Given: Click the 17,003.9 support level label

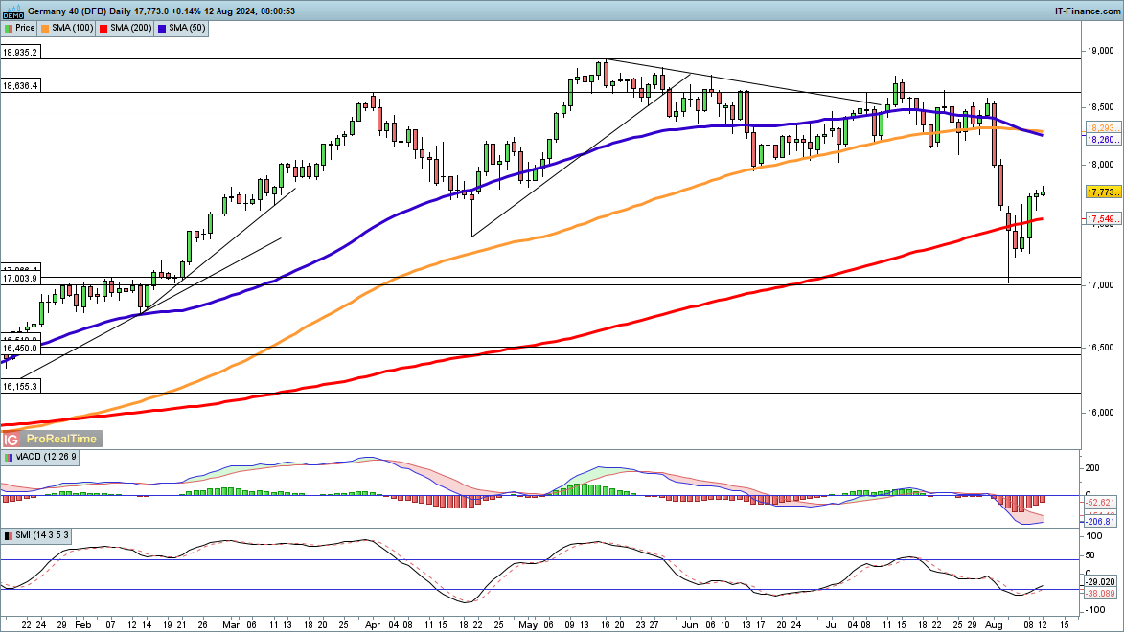Looking at the screenshot, I should 20,278.
